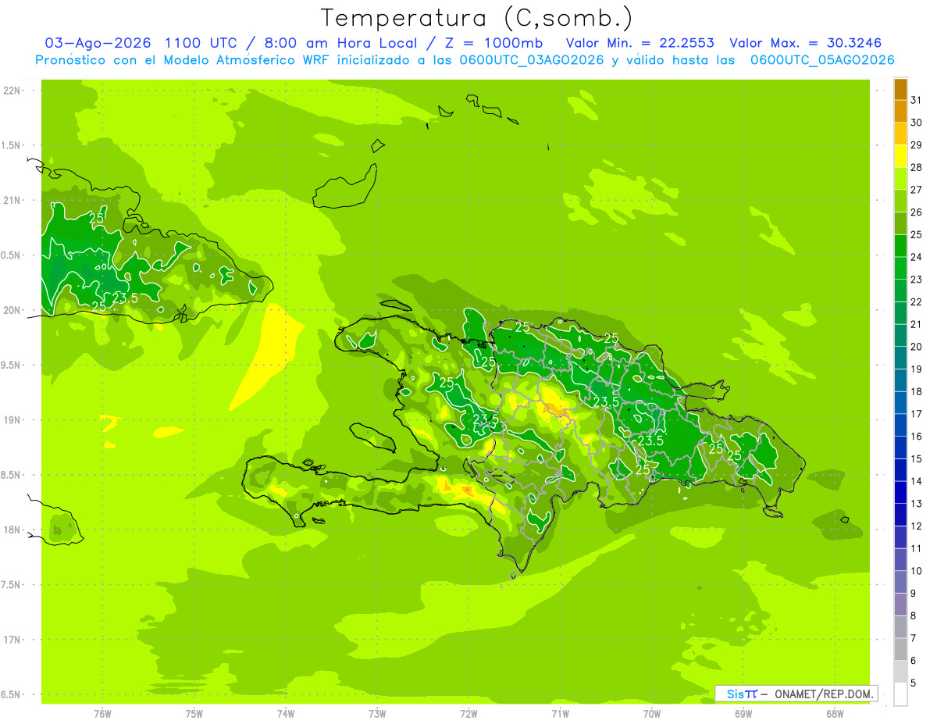Image resolution: width=937 pixels, height=724 pixels.
Task: Click the "70W" longitude label
Action: click(651, 713)
